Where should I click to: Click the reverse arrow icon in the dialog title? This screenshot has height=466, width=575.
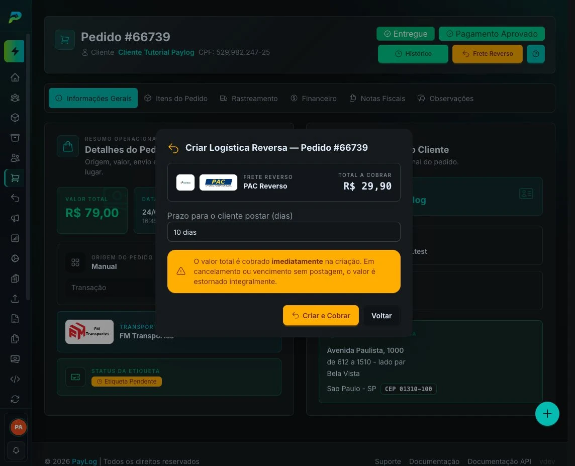tap(173, 148)
